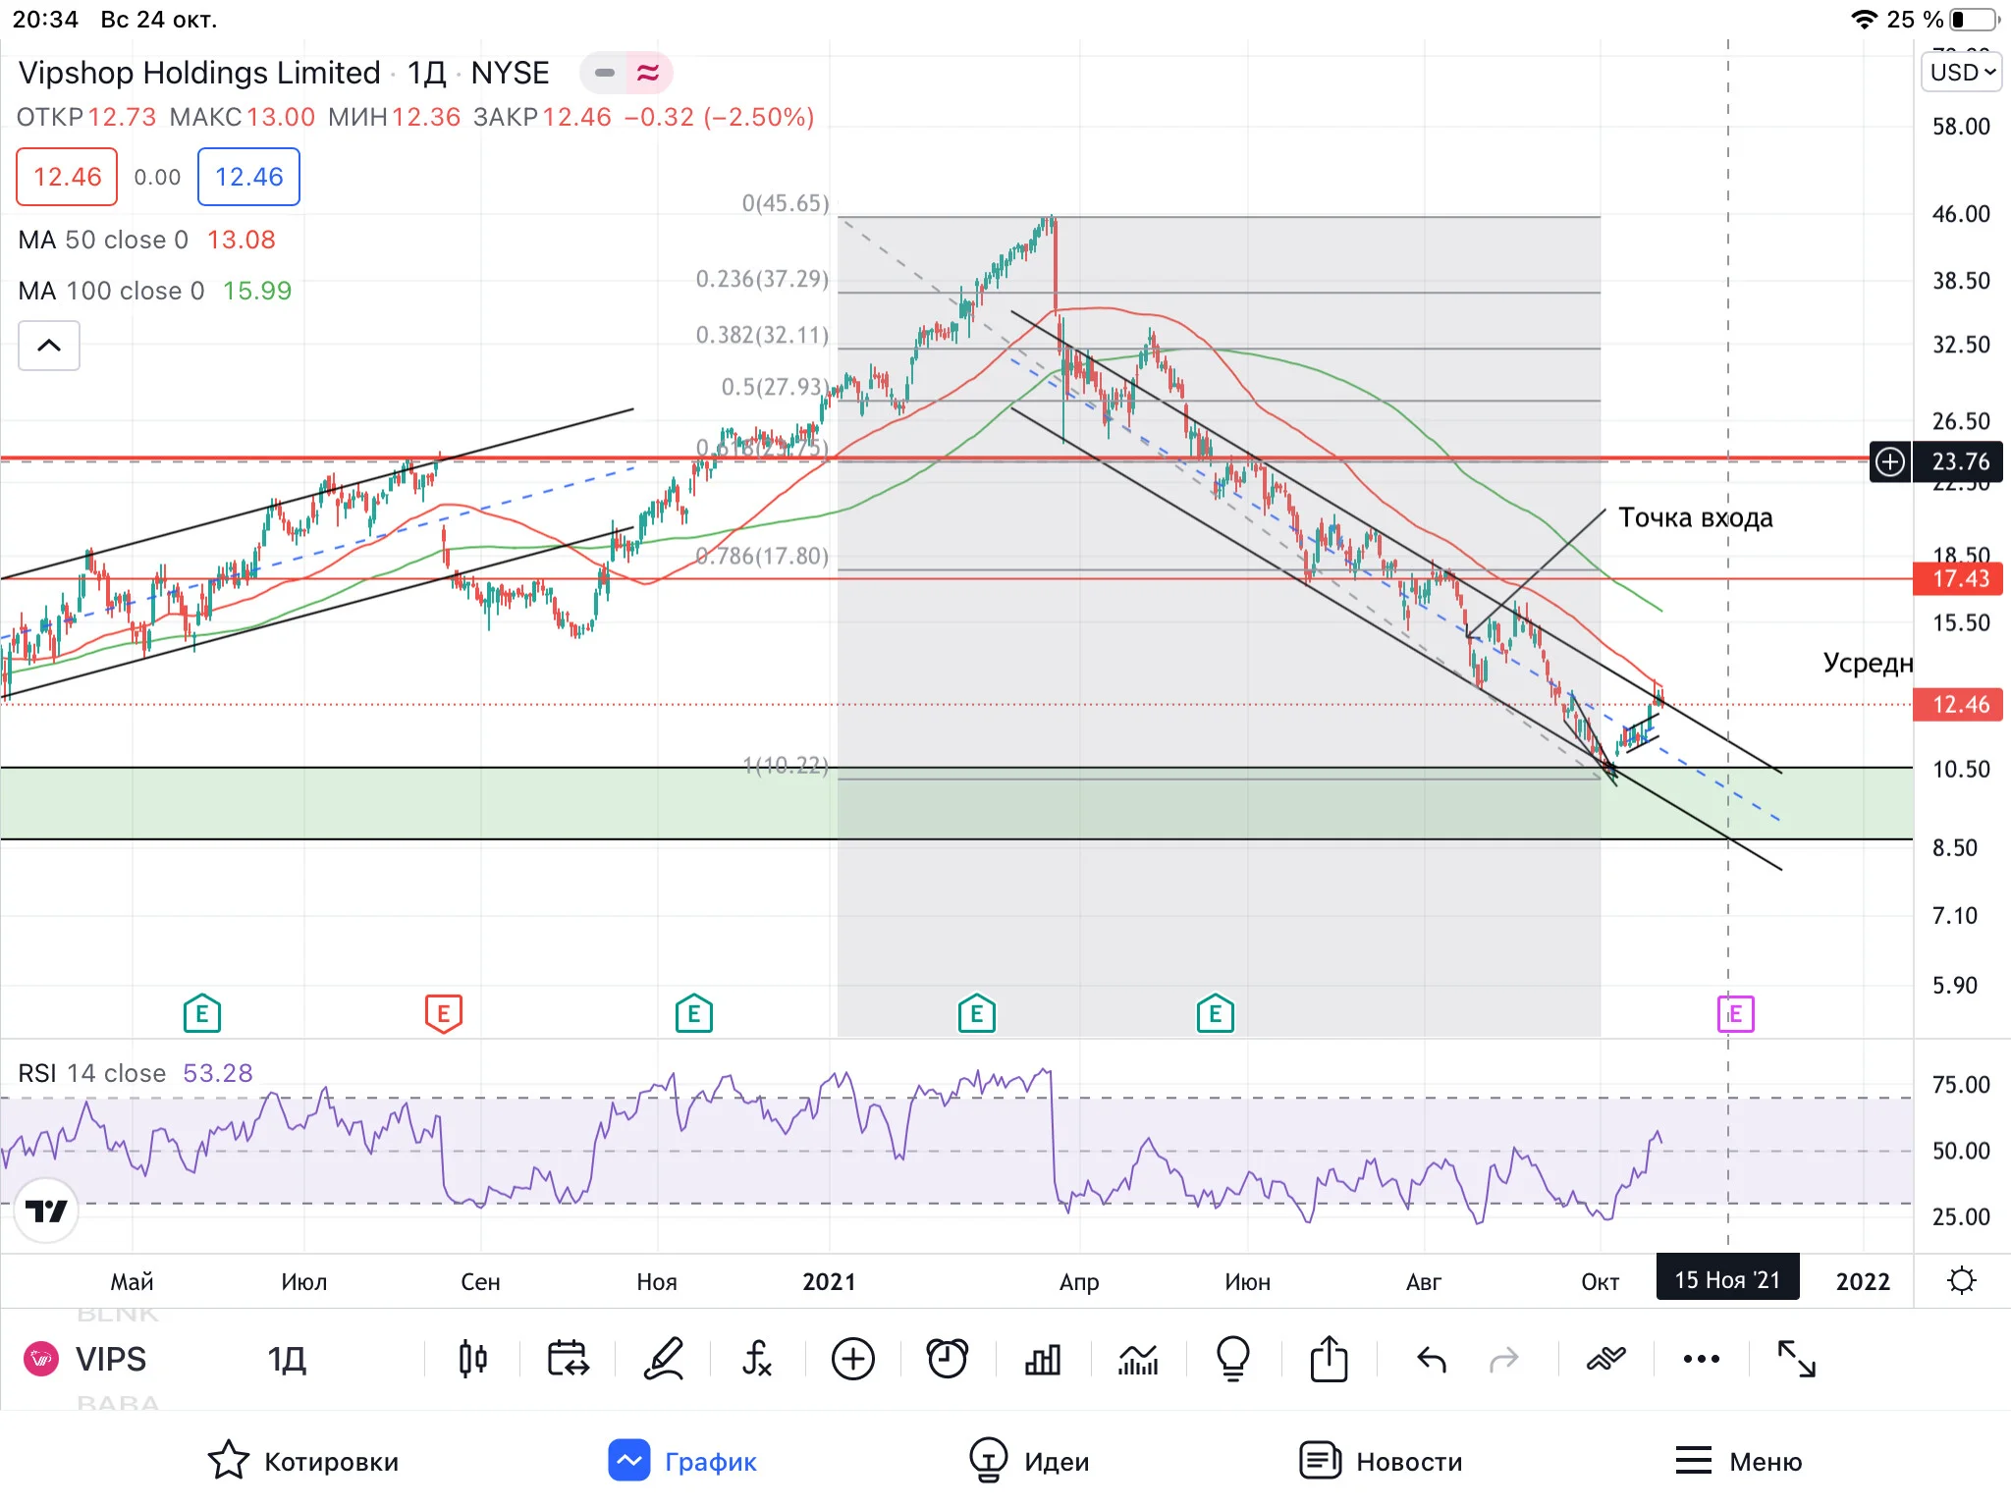The height and width of the screenshot is (1508, 2011).
Task: Tap the 15 Ноя '21 date label
Action: 1727,1279
